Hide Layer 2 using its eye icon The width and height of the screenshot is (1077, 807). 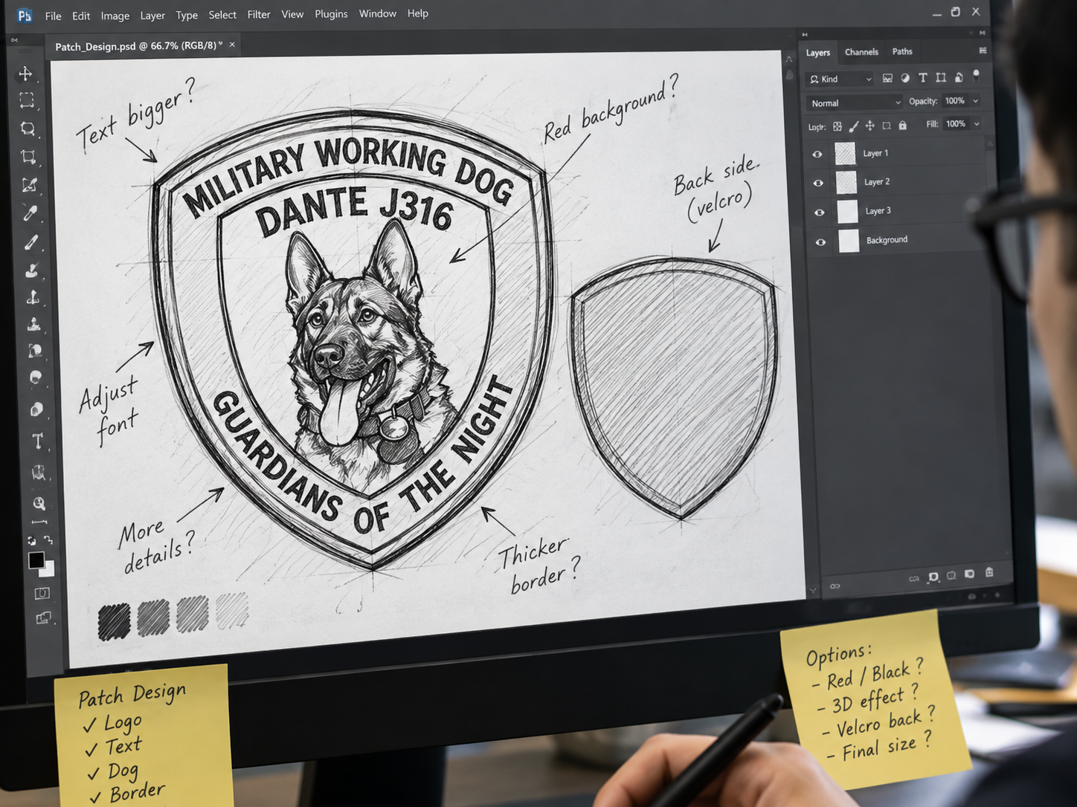click(x=818, y=183)
